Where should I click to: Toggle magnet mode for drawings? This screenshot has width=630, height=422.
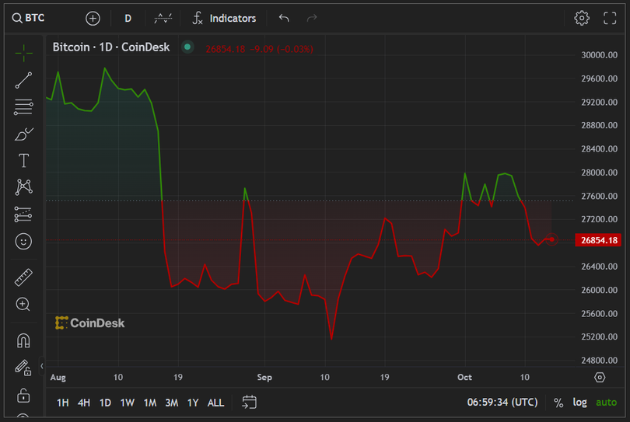tap(23, 340)
